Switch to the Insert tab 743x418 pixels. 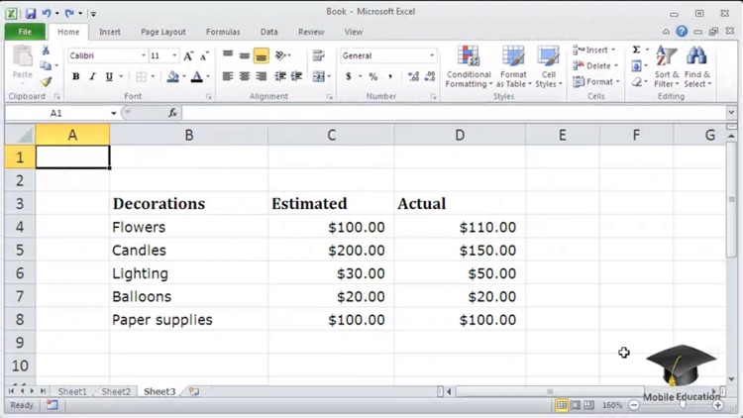coord(110,32)
